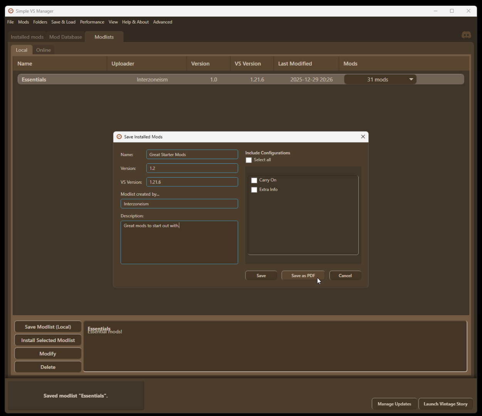Click the Simple VS Manager app icon

[x=11, y=11]
